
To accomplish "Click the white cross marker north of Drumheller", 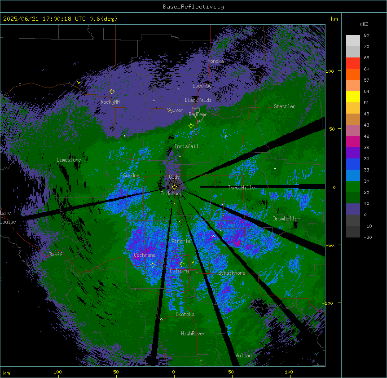I will 275,168.
